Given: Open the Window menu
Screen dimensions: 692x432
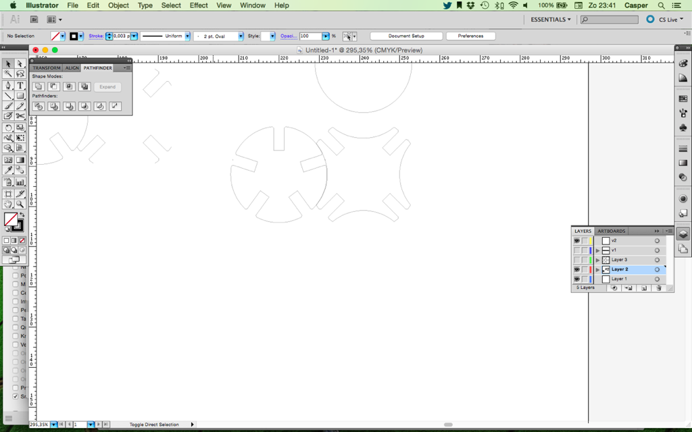Looking at the screenshot, I should coord(253,5).
